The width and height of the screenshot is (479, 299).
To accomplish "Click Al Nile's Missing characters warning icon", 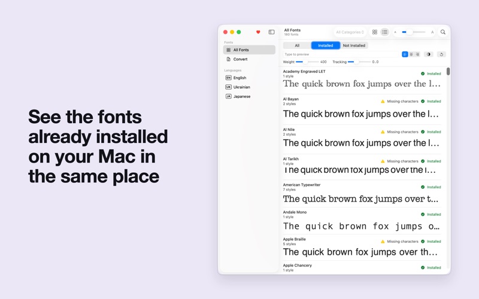I will pyautogui.click(x=383, y=132).
